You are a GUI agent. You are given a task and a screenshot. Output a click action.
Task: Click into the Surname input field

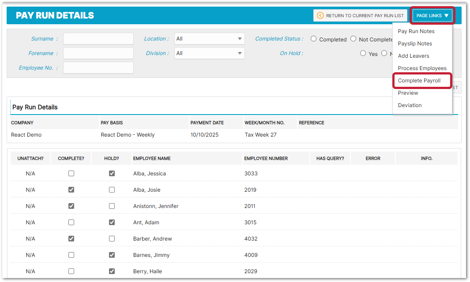[x=98, y=39]
